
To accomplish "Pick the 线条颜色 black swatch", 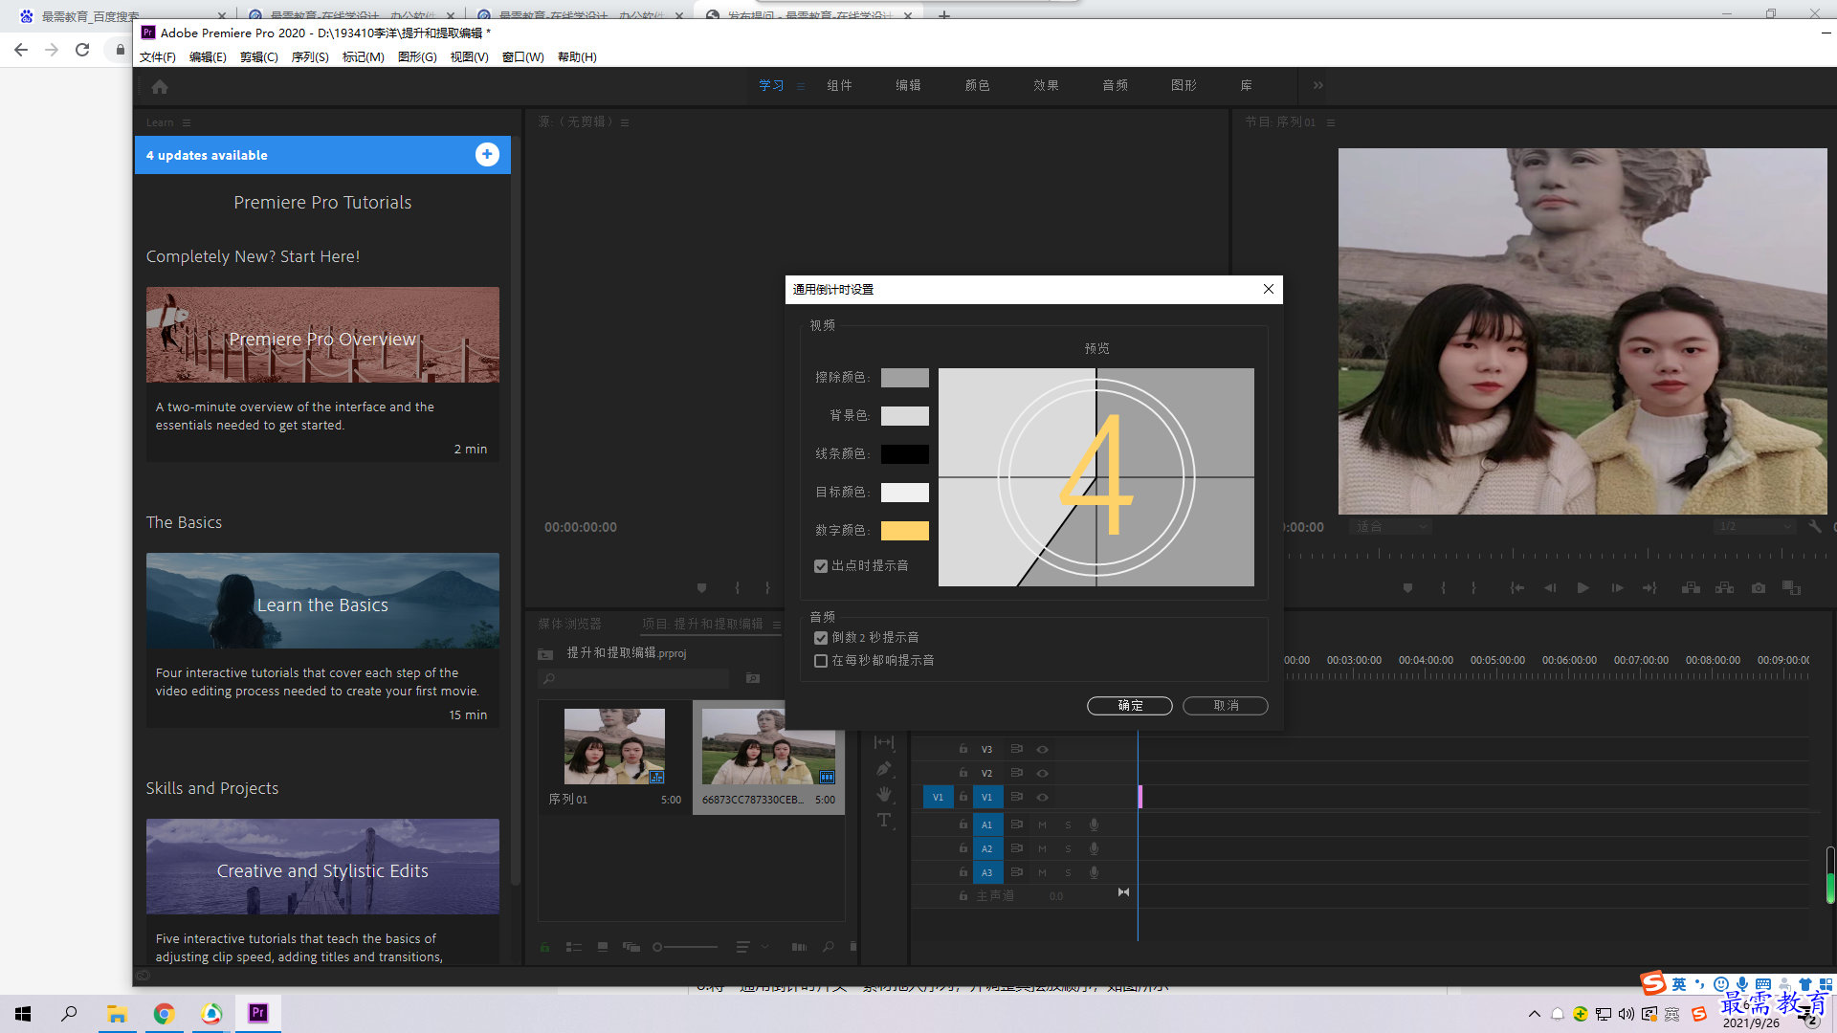I will [904, 454].
